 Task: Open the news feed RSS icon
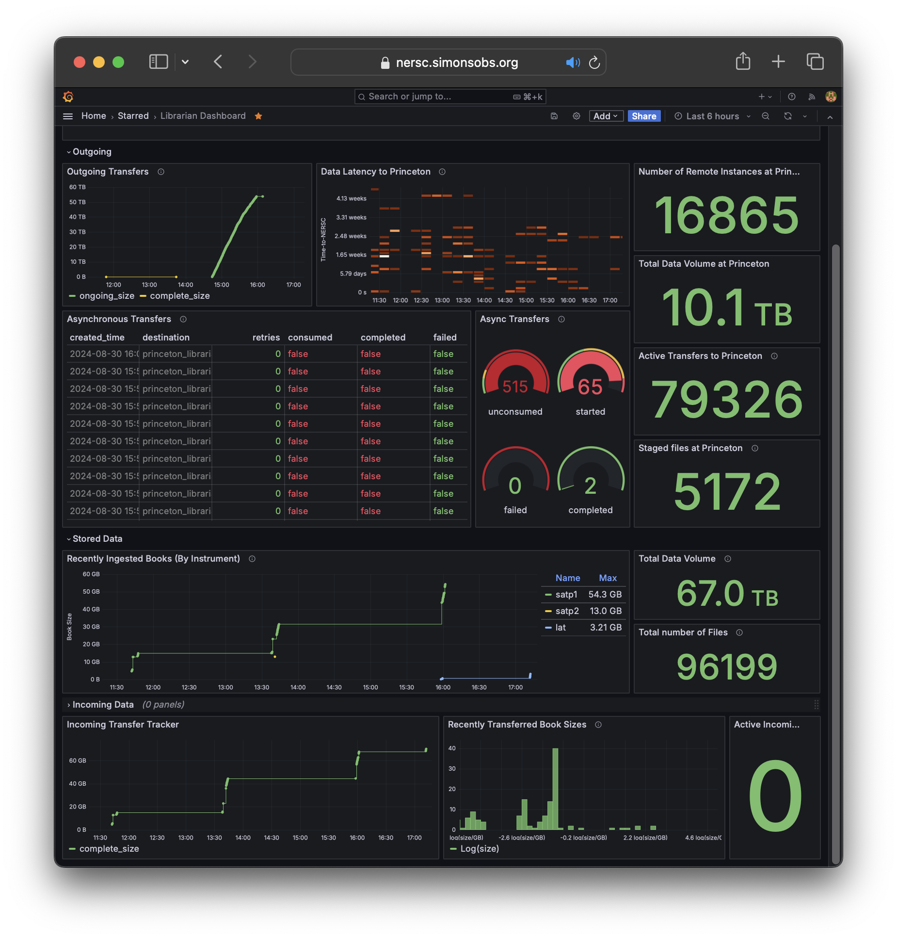click(x=812, y=97)
